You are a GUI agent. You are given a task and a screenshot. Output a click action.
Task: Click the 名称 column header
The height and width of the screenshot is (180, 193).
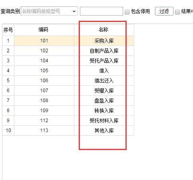[104, 30]
